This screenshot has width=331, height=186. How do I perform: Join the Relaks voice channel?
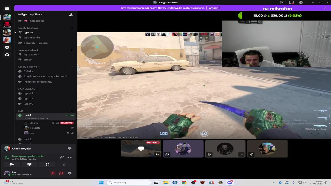click(46, 71)
